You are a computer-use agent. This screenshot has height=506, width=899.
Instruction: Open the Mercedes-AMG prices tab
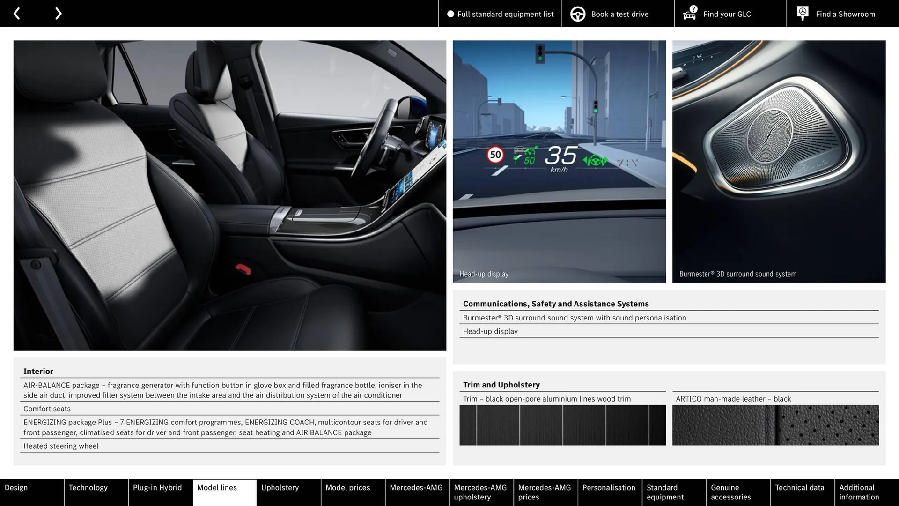coord(545,492)
